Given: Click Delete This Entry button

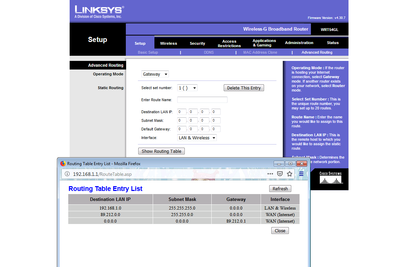Looking at the screenshot, I should [244, 88].
